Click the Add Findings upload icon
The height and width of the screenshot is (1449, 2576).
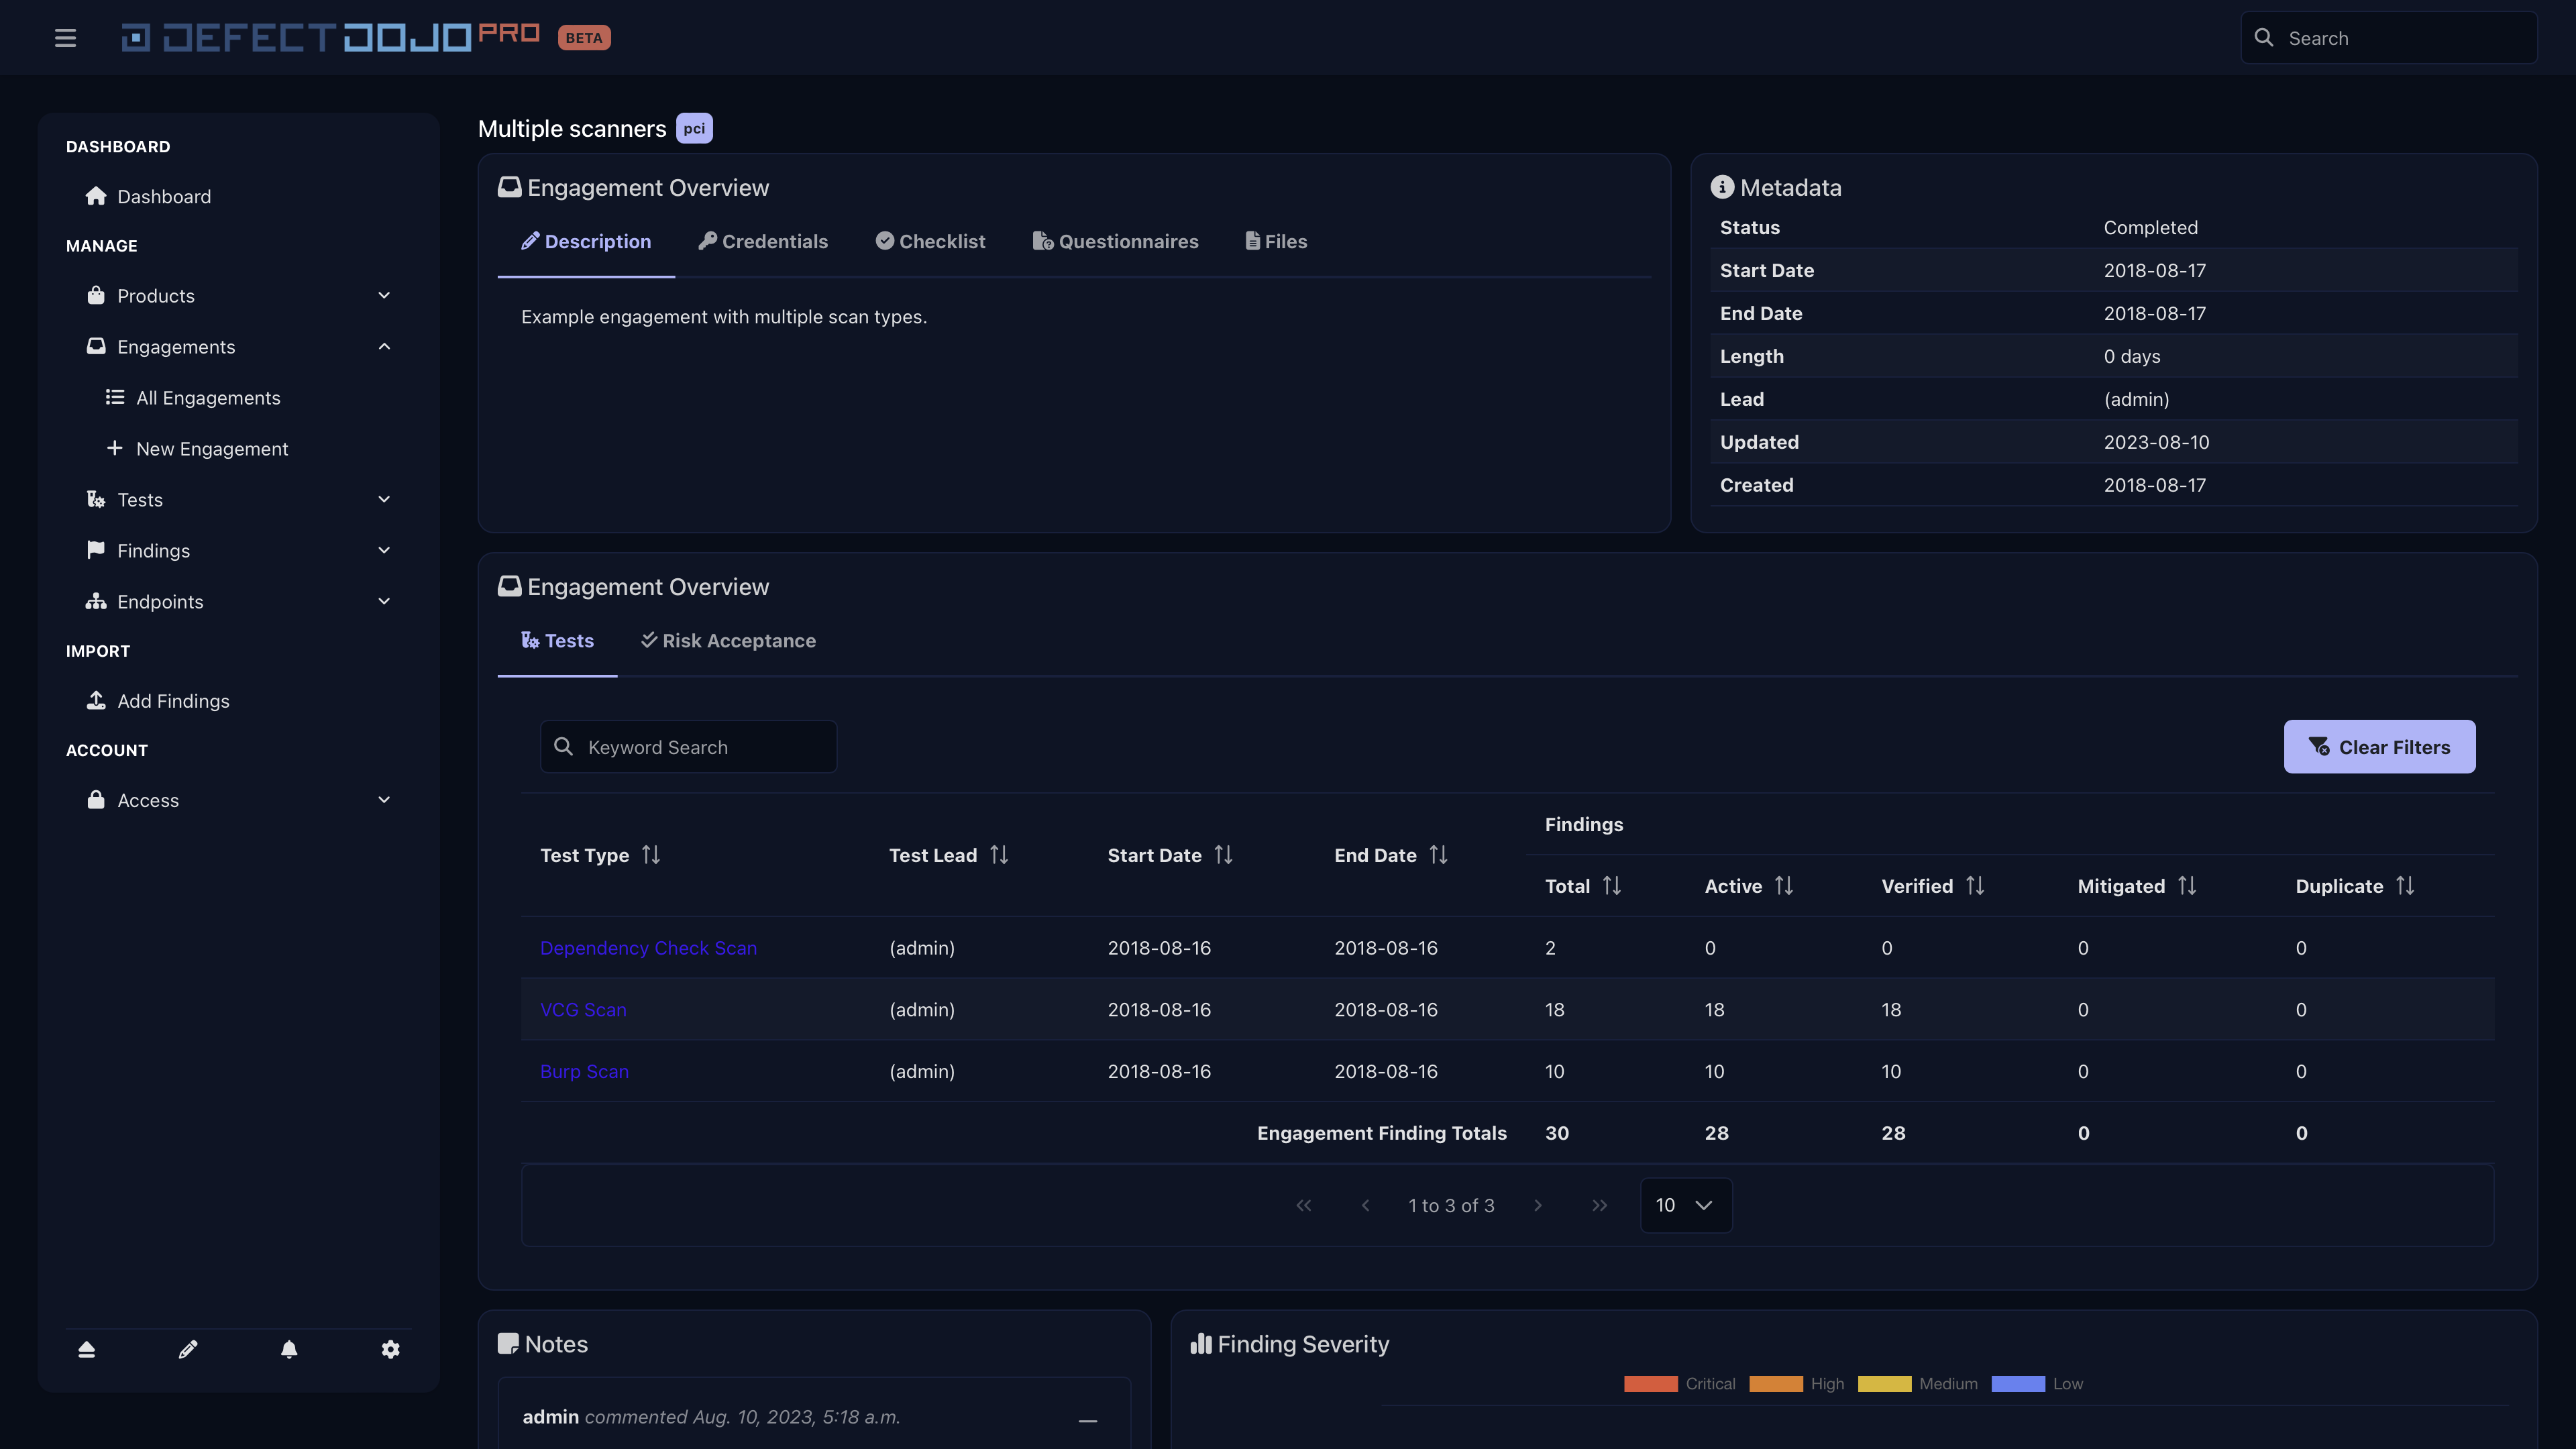coord(96,700)
